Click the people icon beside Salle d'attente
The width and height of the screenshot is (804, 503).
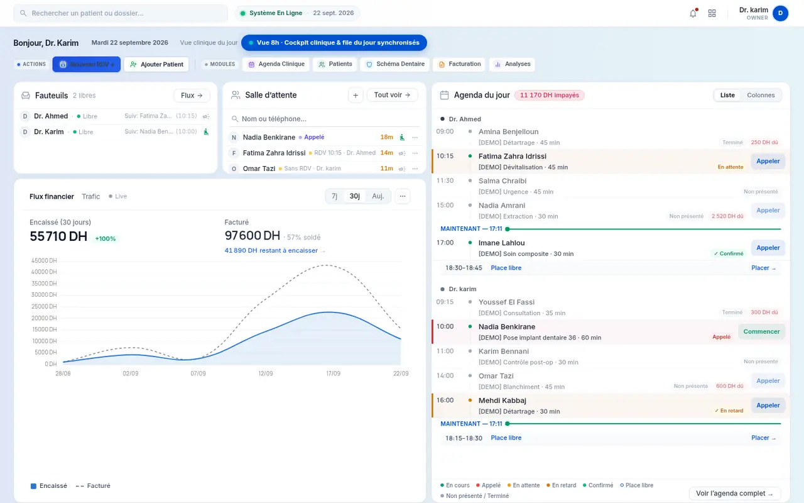pos(236,95)
